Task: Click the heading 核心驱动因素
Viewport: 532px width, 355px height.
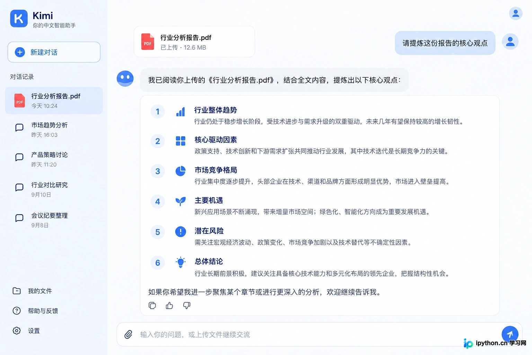Action: pyautogui.click(x=215, y=140)
